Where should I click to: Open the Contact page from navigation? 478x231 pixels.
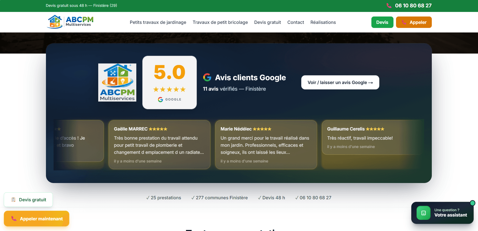295,22
